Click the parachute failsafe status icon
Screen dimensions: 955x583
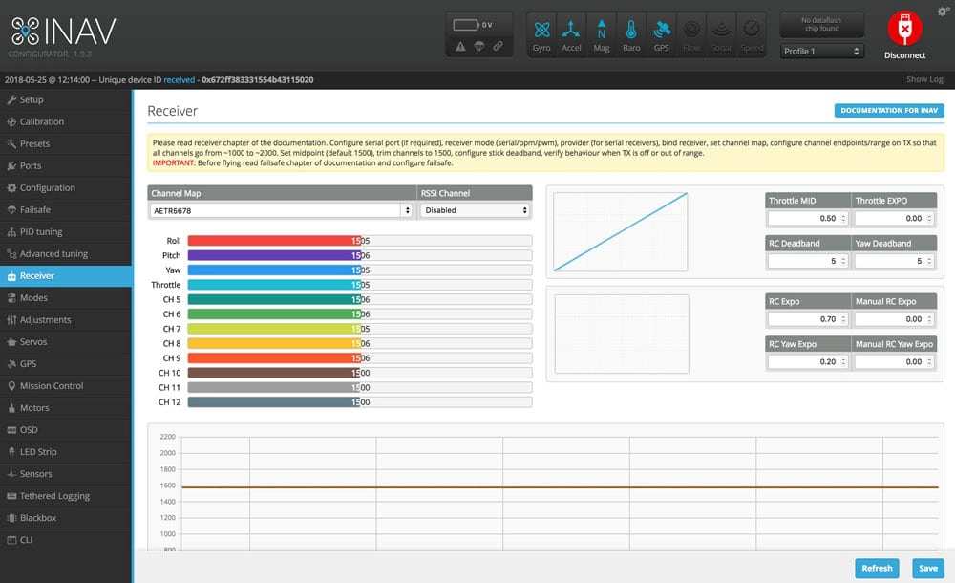coord(479,46)
